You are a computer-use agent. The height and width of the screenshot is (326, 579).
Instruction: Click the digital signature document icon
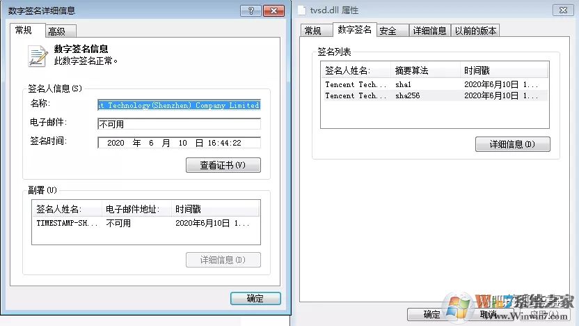coord(38,56)
